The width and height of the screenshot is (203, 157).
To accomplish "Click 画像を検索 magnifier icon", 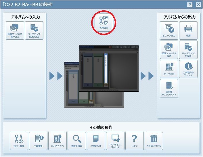I will tap(77, 141).
